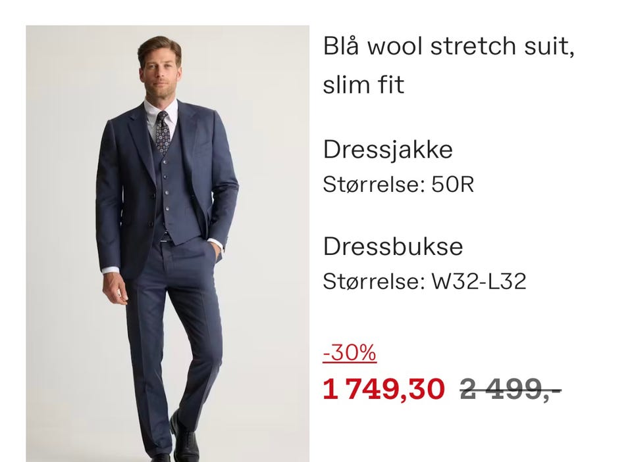Click the patterned tie in the photo
This screenshot has width=632, height=462.
point(163,133)
